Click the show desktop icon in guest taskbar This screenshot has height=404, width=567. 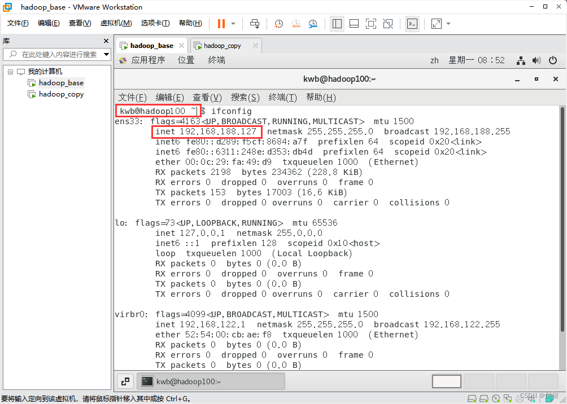(x=125, y=381)
